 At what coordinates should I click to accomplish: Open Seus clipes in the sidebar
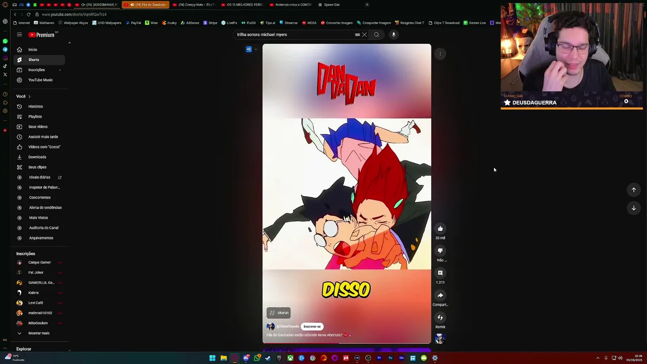(x=39, y=167)
